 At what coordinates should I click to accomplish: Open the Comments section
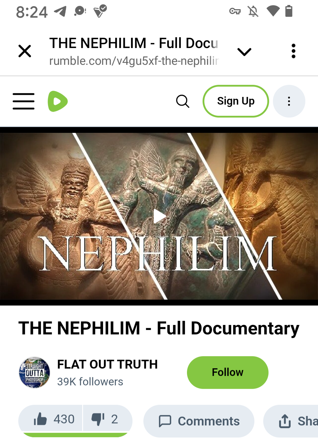pos(199,421)
